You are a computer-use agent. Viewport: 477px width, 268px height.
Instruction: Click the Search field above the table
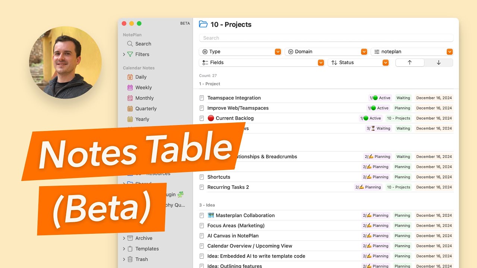click(x=326, y=38)
